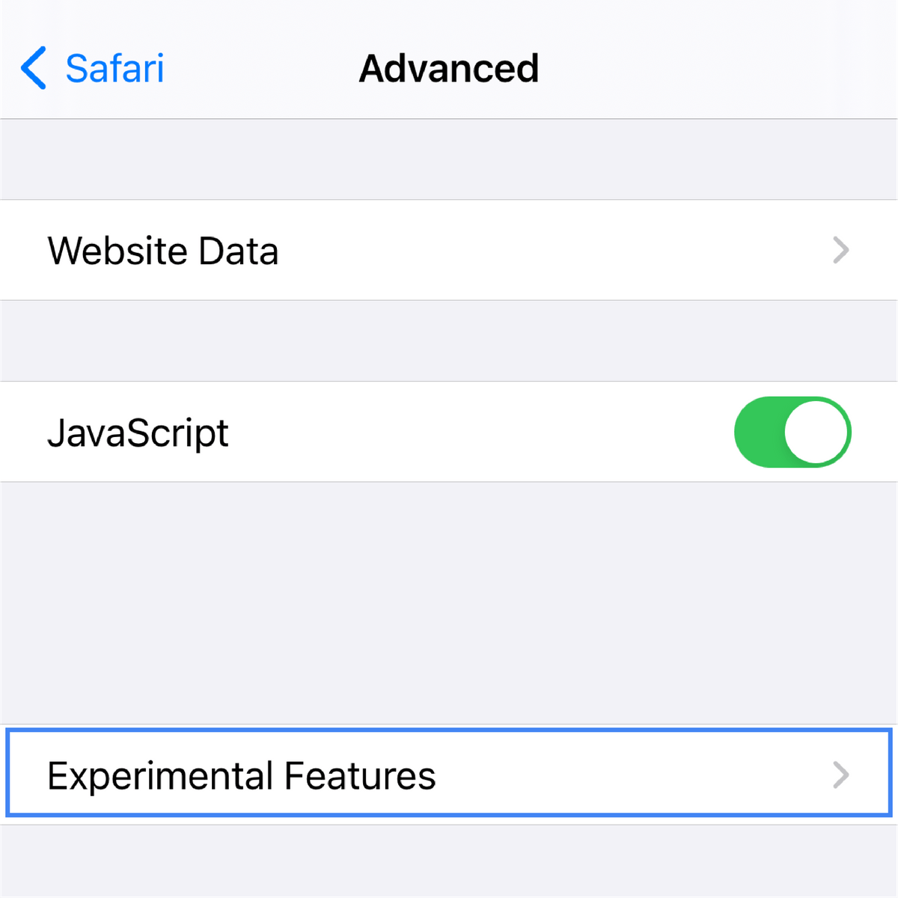This screenshot has height=898, width=898.
Task: Click gray spacer between Website Data and JavaScript
Action: (x=449, y=340)
